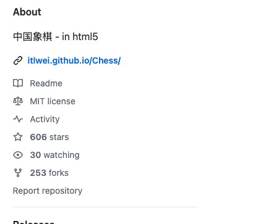The width and height of the screenshot is (253, 224).
Task: View the 253 forks list
Action: coord(49,173)
